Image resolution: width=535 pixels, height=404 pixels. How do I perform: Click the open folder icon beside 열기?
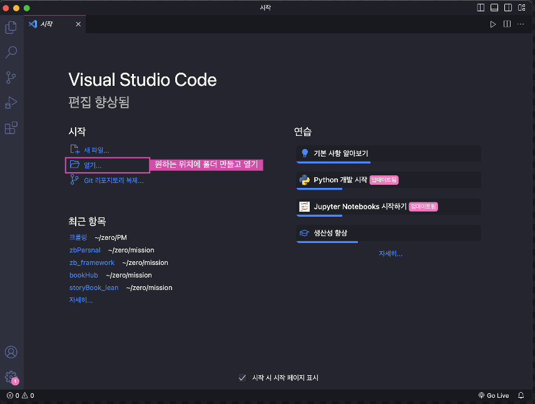(x=74, y=164)
